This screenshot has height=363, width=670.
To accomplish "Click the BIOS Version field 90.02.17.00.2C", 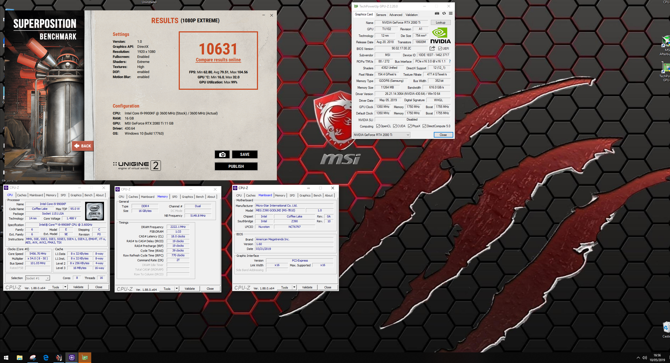I will [401, 48].
